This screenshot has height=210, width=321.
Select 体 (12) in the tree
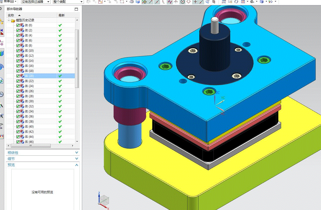click(29, 56)
